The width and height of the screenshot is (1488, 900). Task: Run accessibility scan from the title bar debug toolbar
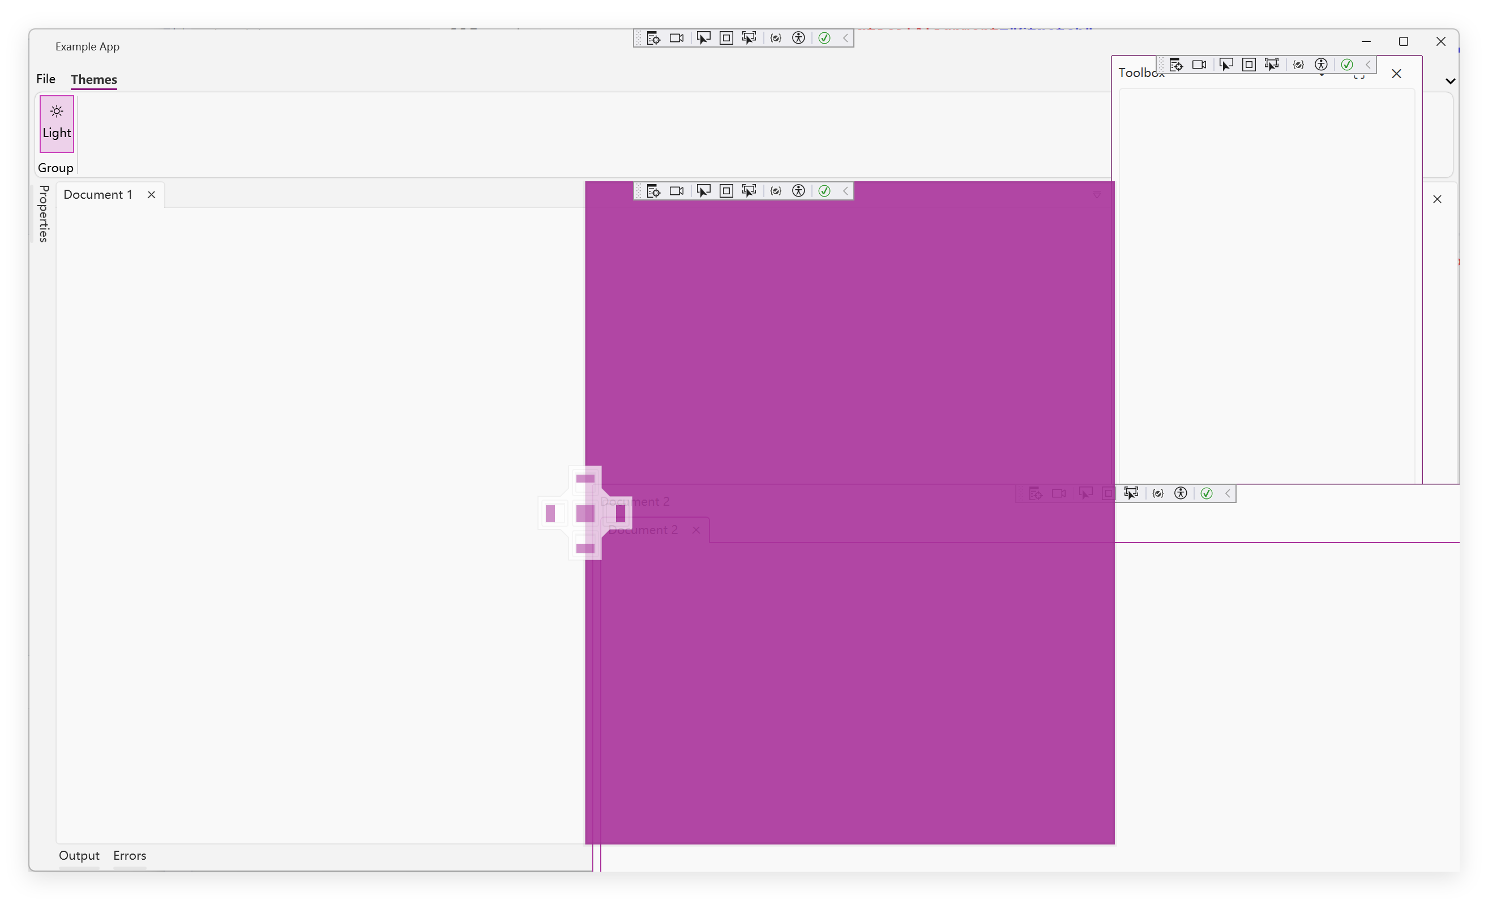pyautogui.click(x=798, y=38)
